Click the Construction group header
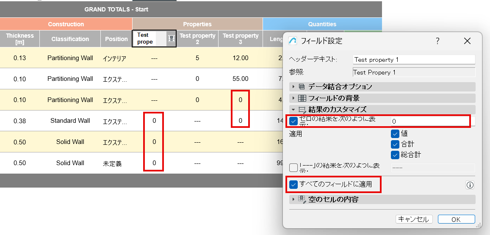 66,24
